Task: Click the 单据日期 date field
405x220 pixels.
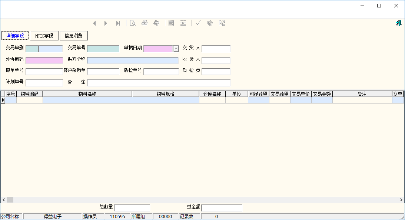Action: pos(158,49)
